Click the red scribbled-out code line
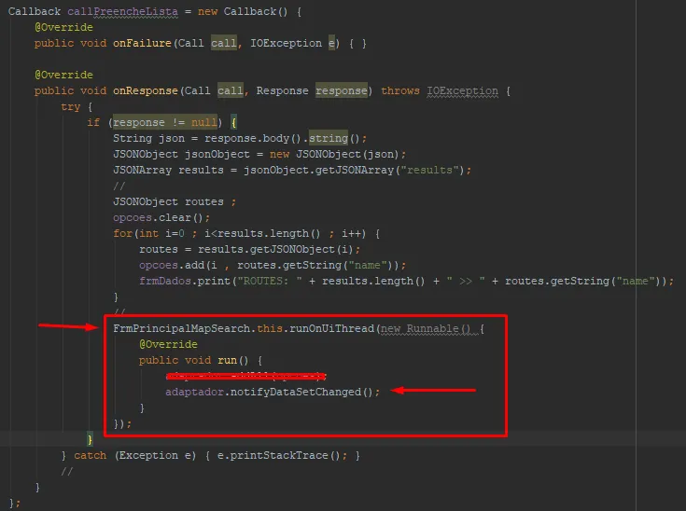Viewport: 686px width, 511px height. [245, 376]
